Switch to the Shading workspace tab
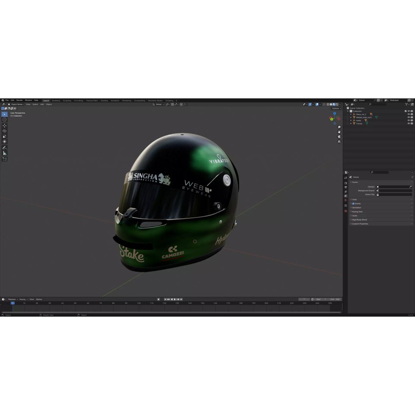The height and width of the screenshot is (415, 415). click(104, 101)
